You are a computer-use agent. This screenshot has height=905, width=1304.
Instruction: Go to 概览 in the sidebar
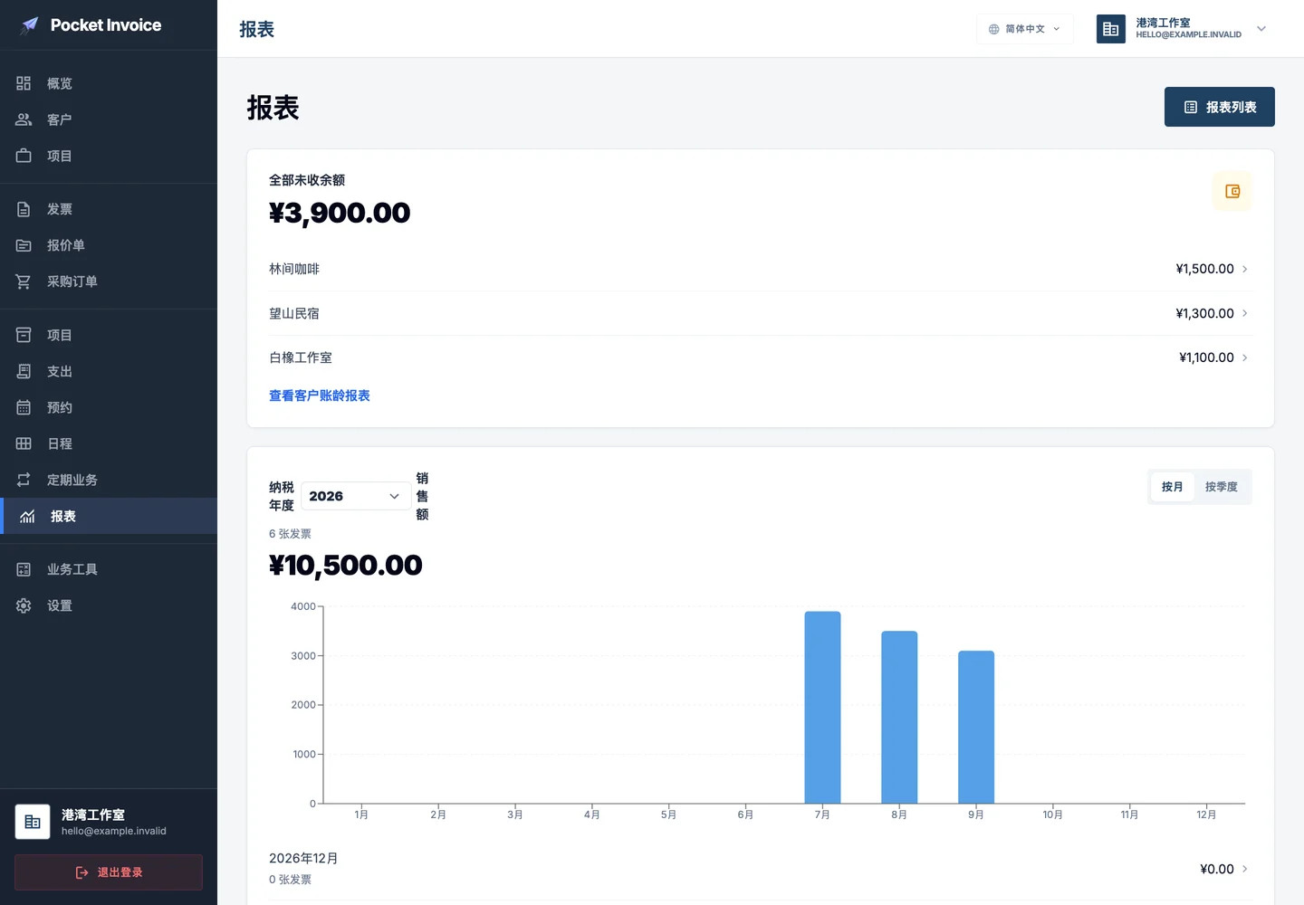click(x=109, y=83)
